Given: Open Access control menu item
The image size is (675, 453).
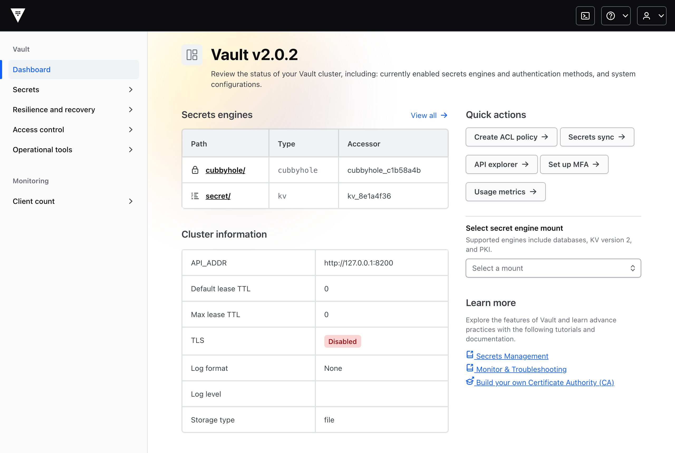Looking at the screenshot, I should (x=74, y=129).
